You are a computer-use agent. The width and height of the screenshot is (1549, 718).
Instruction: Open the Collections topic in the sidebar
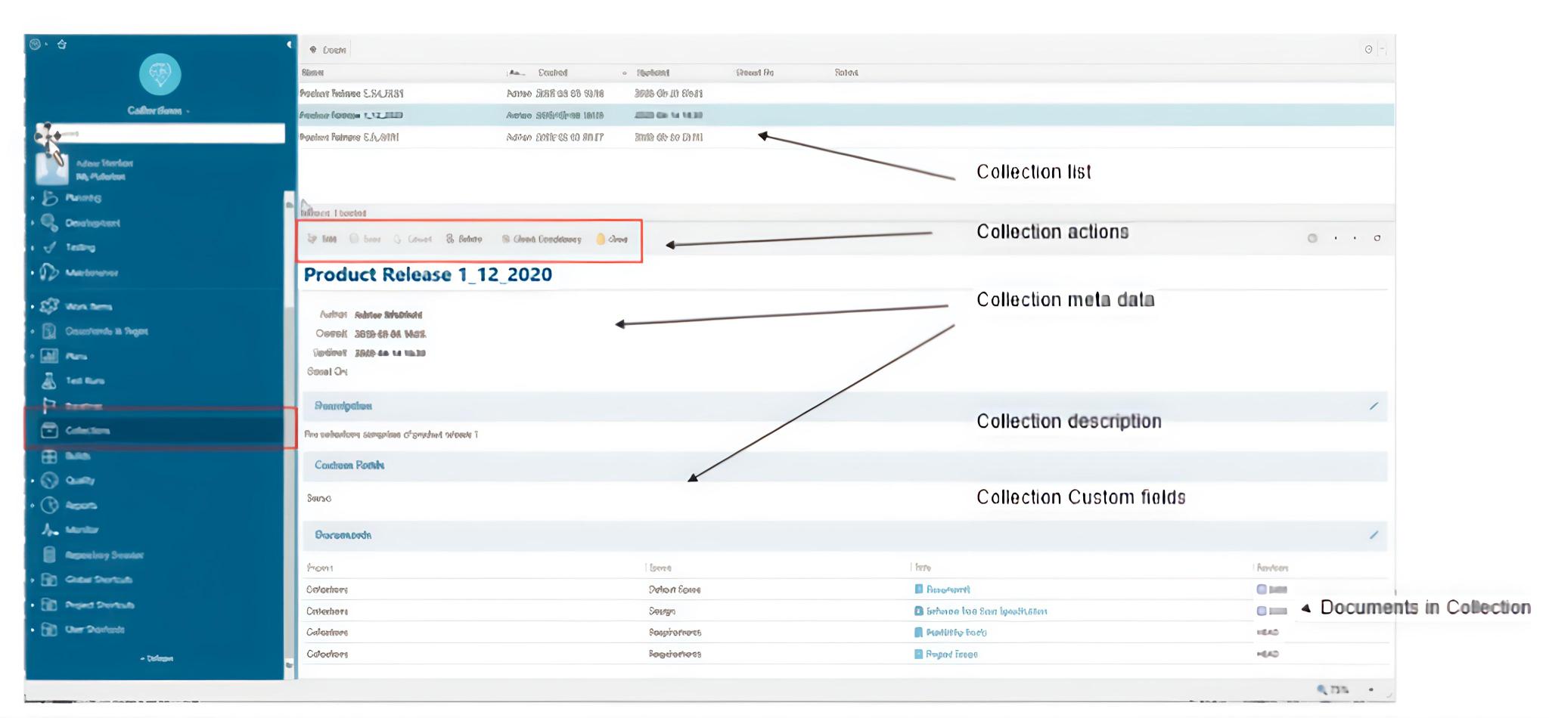[160, 430]
